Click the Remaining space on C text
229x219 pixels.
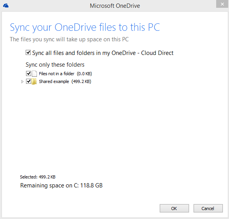pos(61,185)
